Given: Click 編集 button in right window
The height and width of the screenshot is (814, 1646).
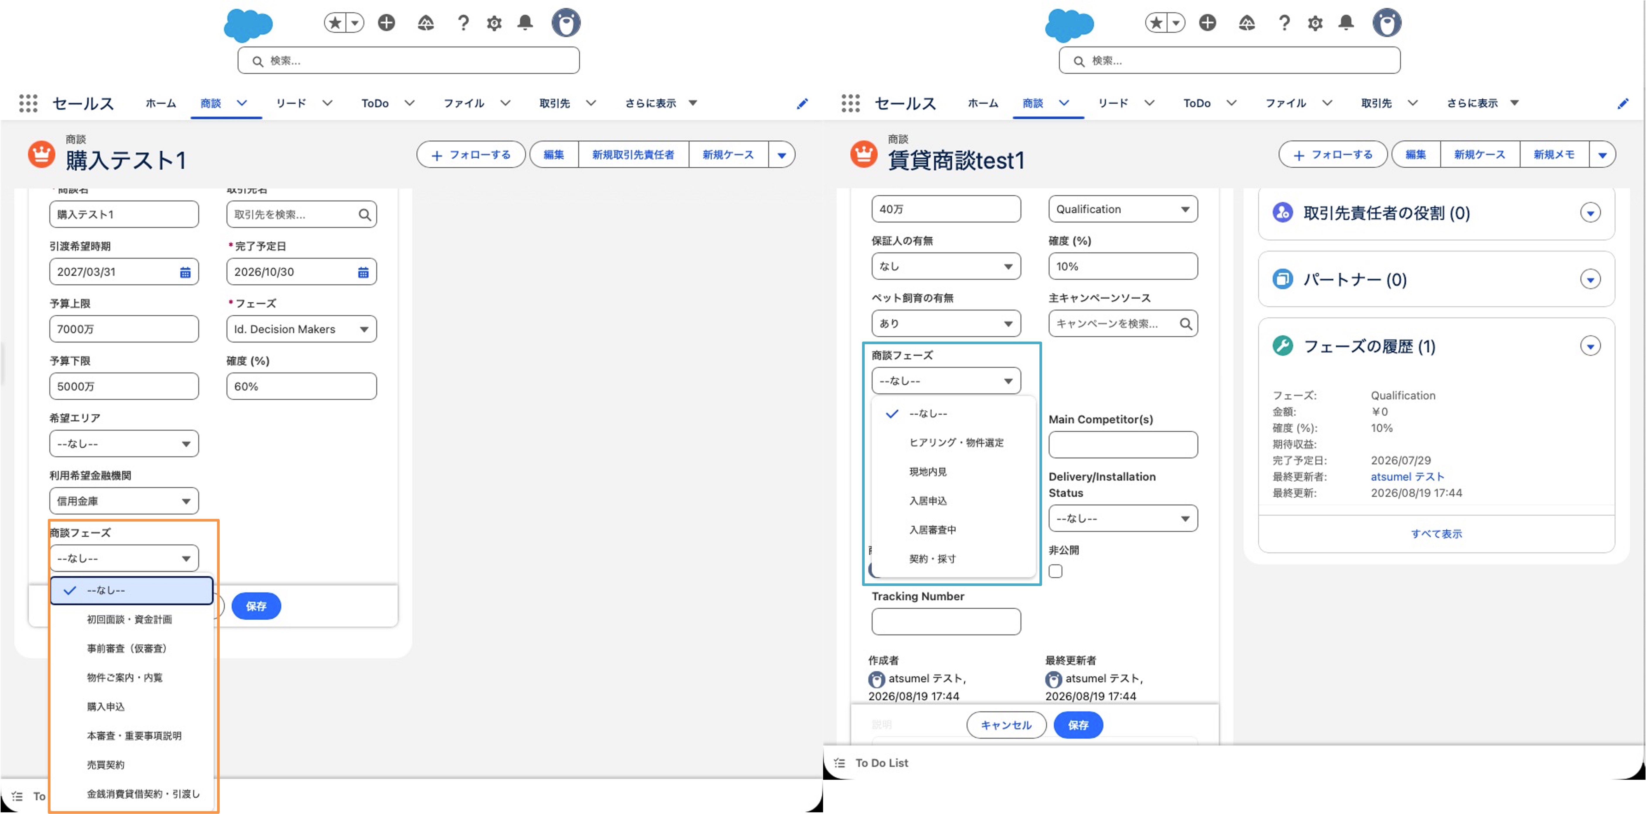Looking at the screenshot, I should click(1415, 154).
